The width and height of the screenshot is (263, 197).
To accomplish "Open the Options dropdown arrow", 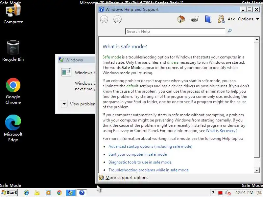I will pos(257,19).
